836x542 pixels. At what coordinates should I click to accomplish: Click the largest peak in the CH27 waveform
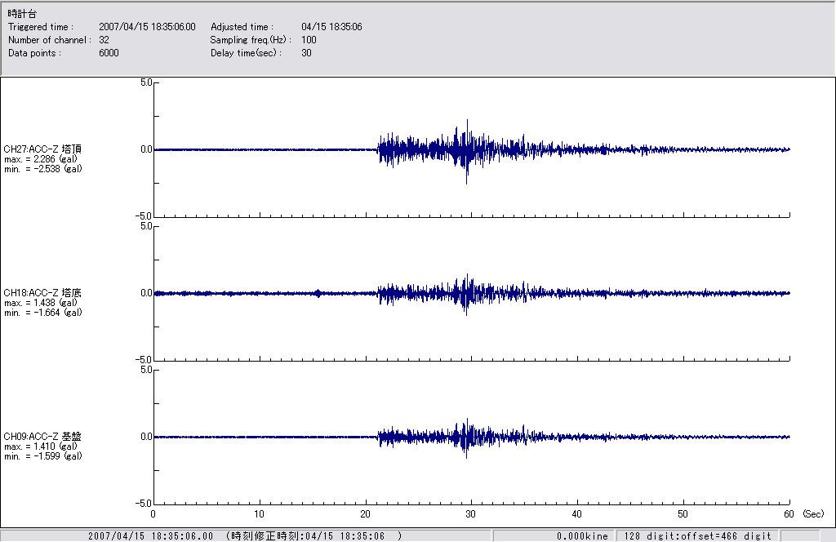(x=467, y=122)
